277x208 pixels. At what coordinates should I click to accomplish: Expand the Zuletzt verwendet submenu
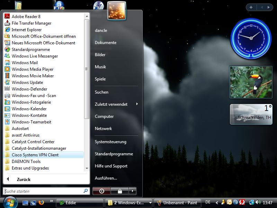point(116,104)
